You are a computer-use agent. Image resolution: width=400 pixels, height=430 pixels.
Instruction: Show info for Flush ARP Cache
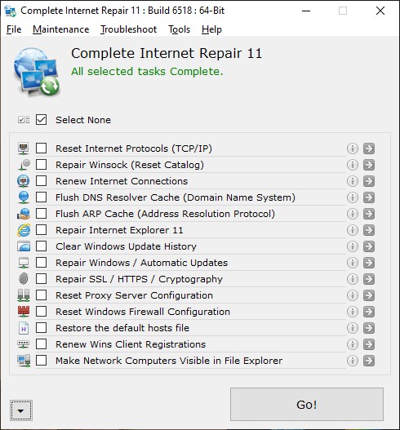[353, 214]
